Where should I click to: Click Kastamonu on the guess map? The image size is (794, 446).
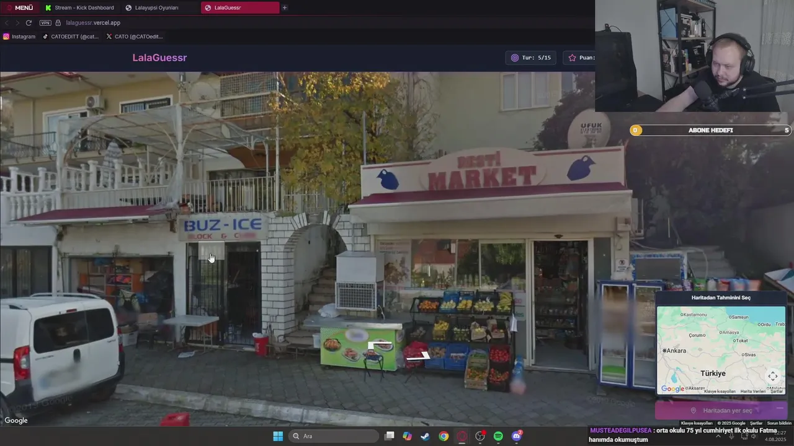(x=694, y=315)
